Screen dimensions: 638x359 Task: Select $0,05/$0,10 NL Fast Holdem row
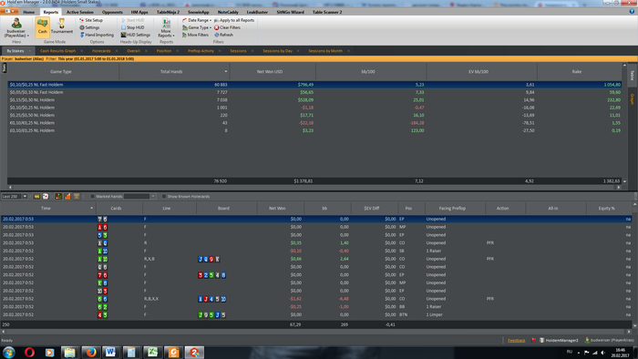tap(314, 92)
